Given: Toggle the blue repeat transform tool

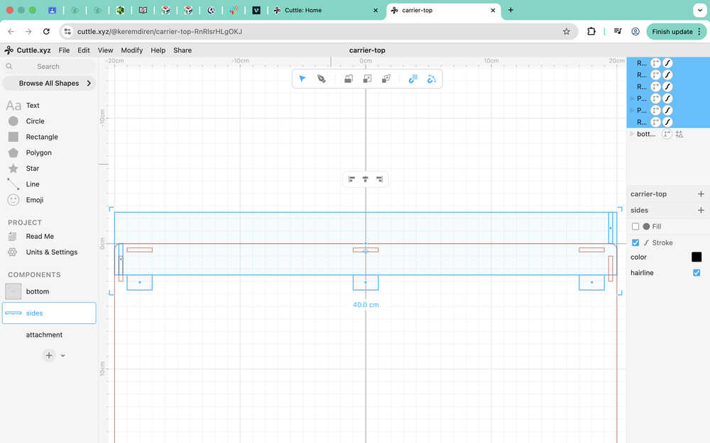Looking at the screenshot, I should 413,79.
